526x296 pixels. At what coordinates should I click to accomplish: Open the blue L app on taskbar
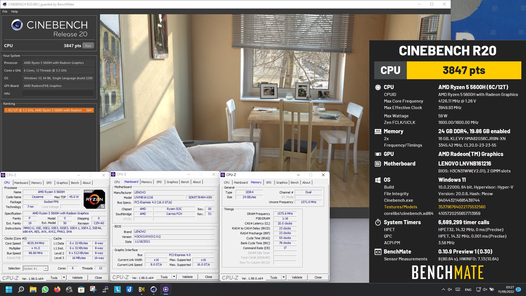point(117,289)
